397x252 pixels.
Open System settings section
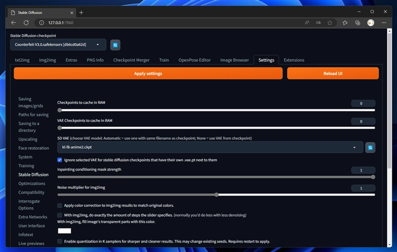pyautogui.click(x=25, y=157)
